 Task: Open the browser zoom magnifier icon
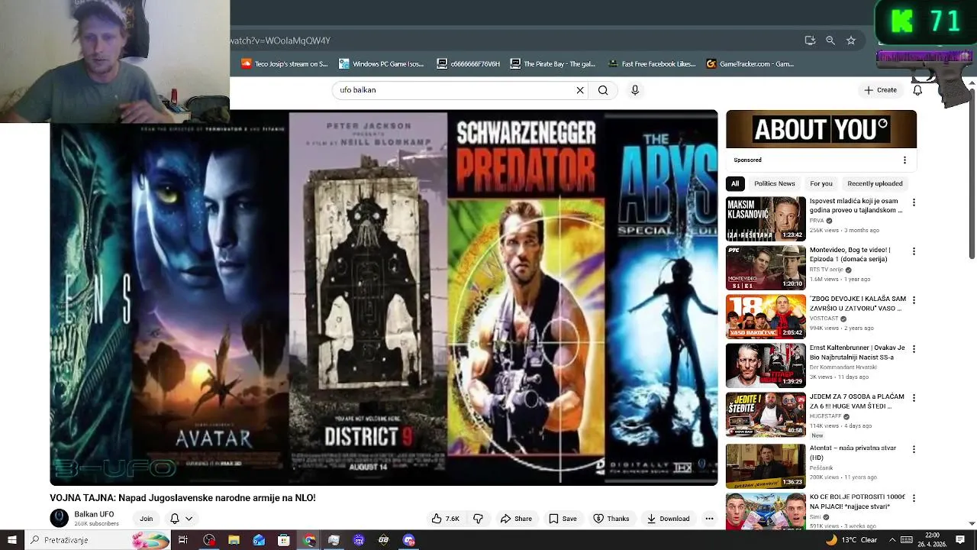pyautogui.click(x=830, y=40)
